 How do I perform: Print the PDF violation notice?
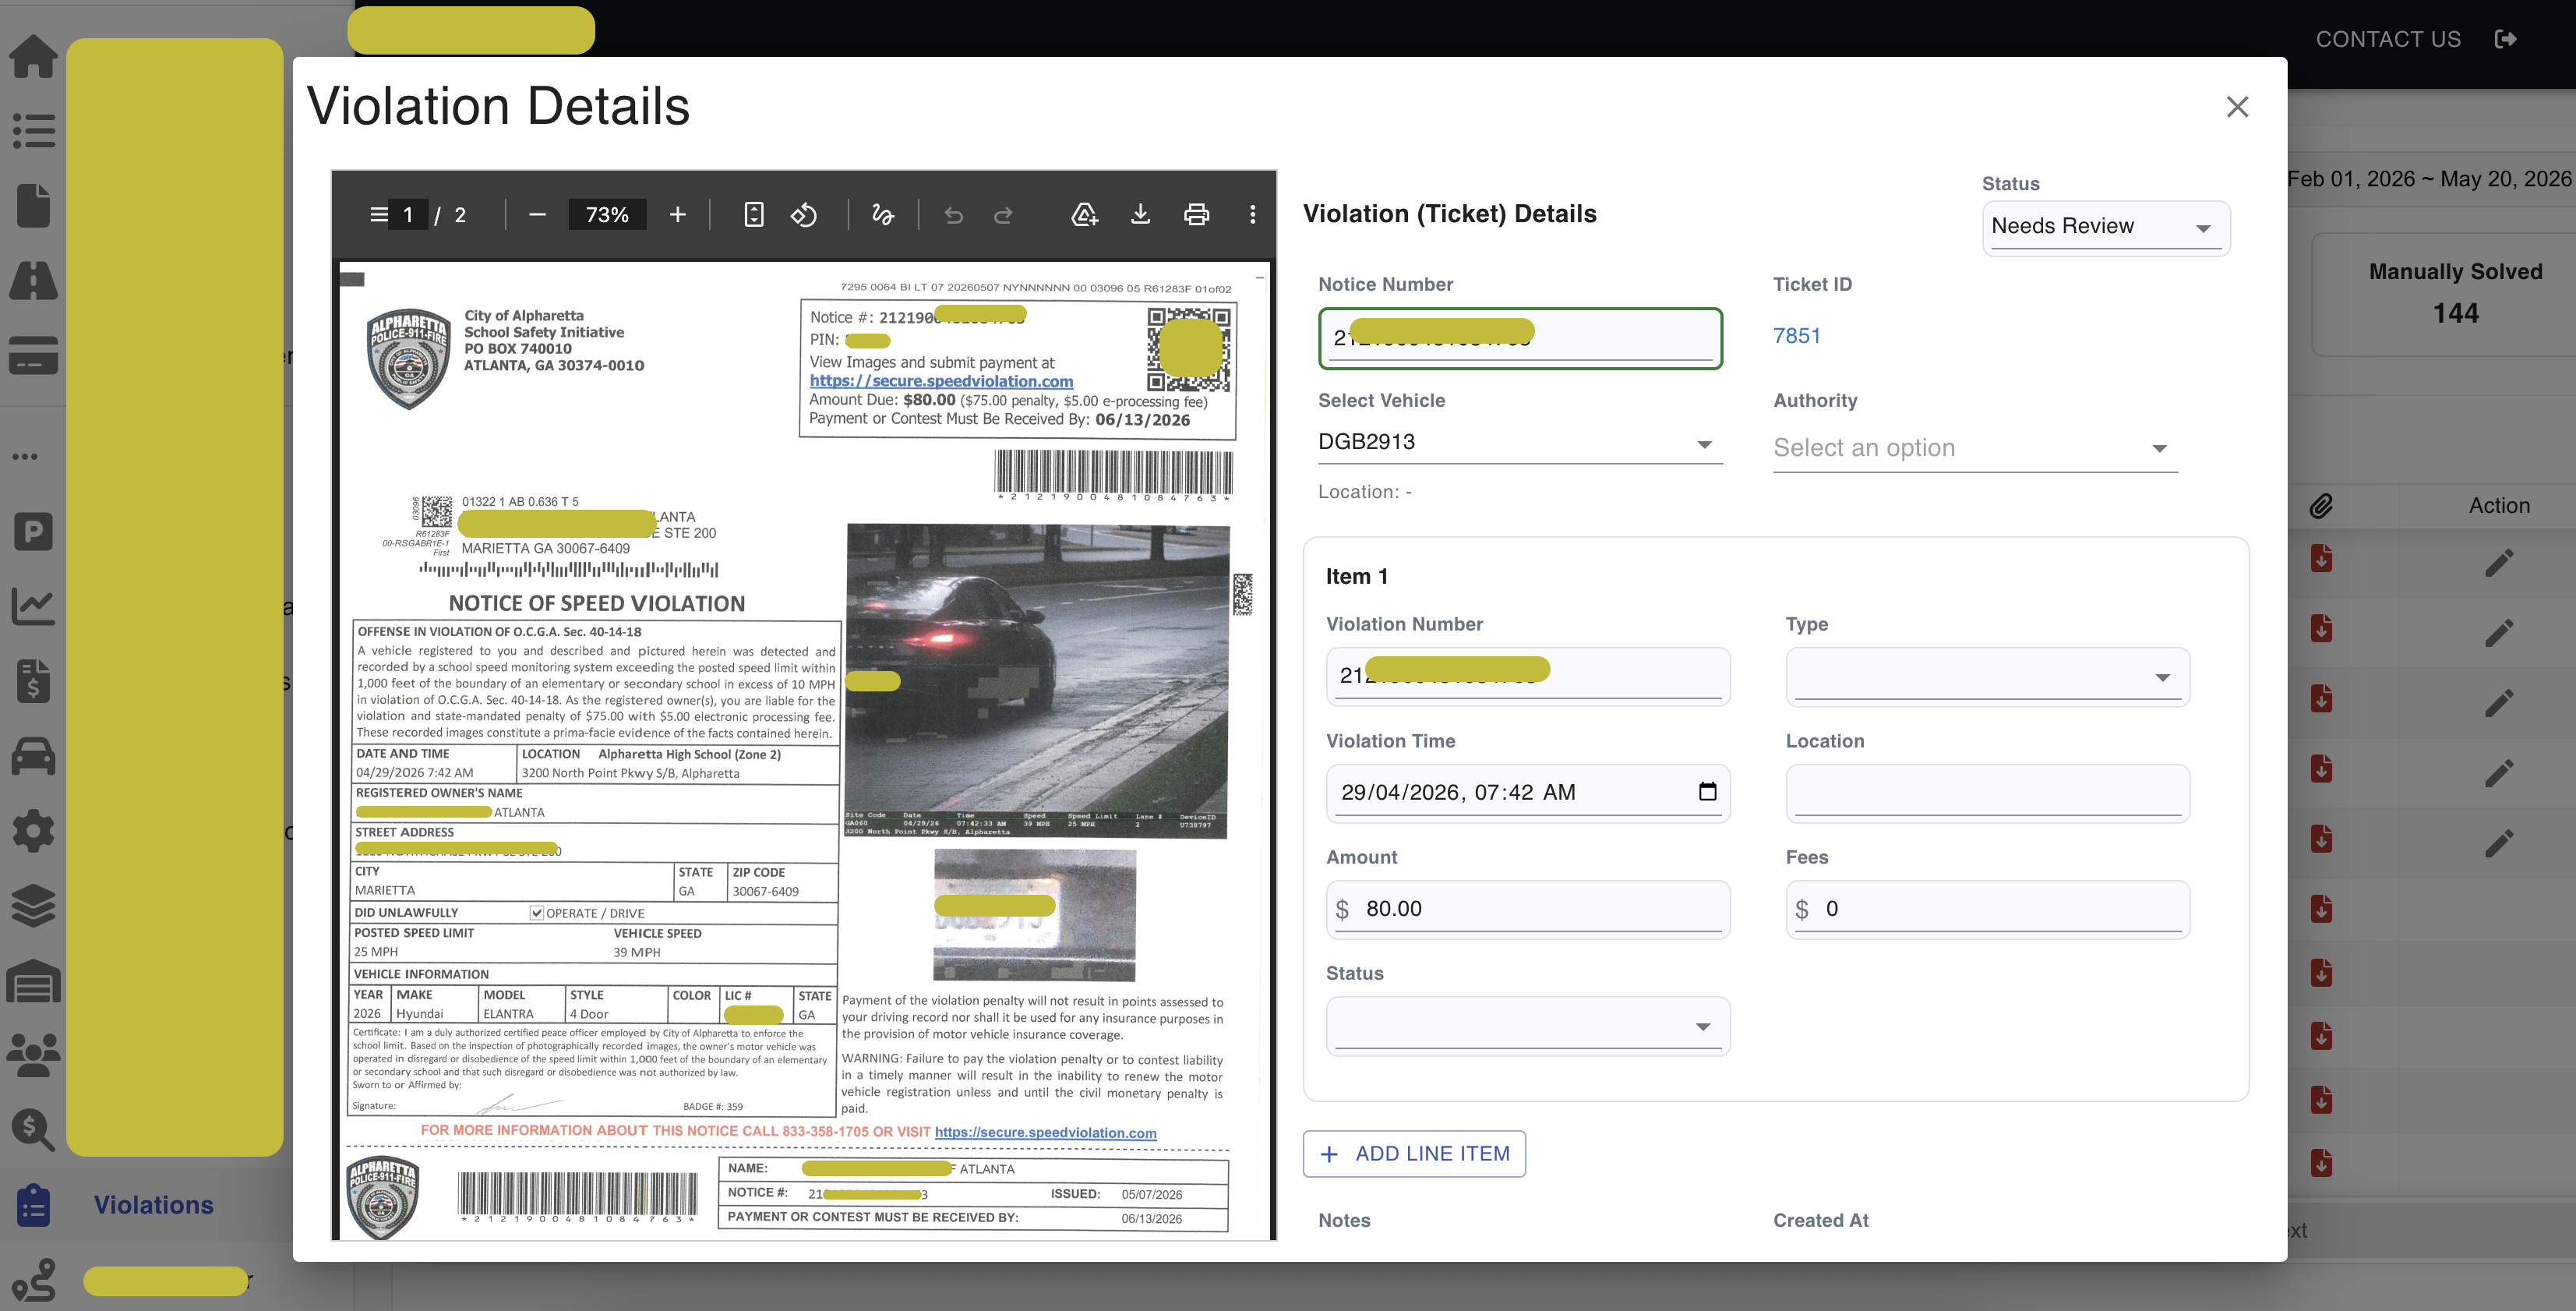(x=1196, y=215)
